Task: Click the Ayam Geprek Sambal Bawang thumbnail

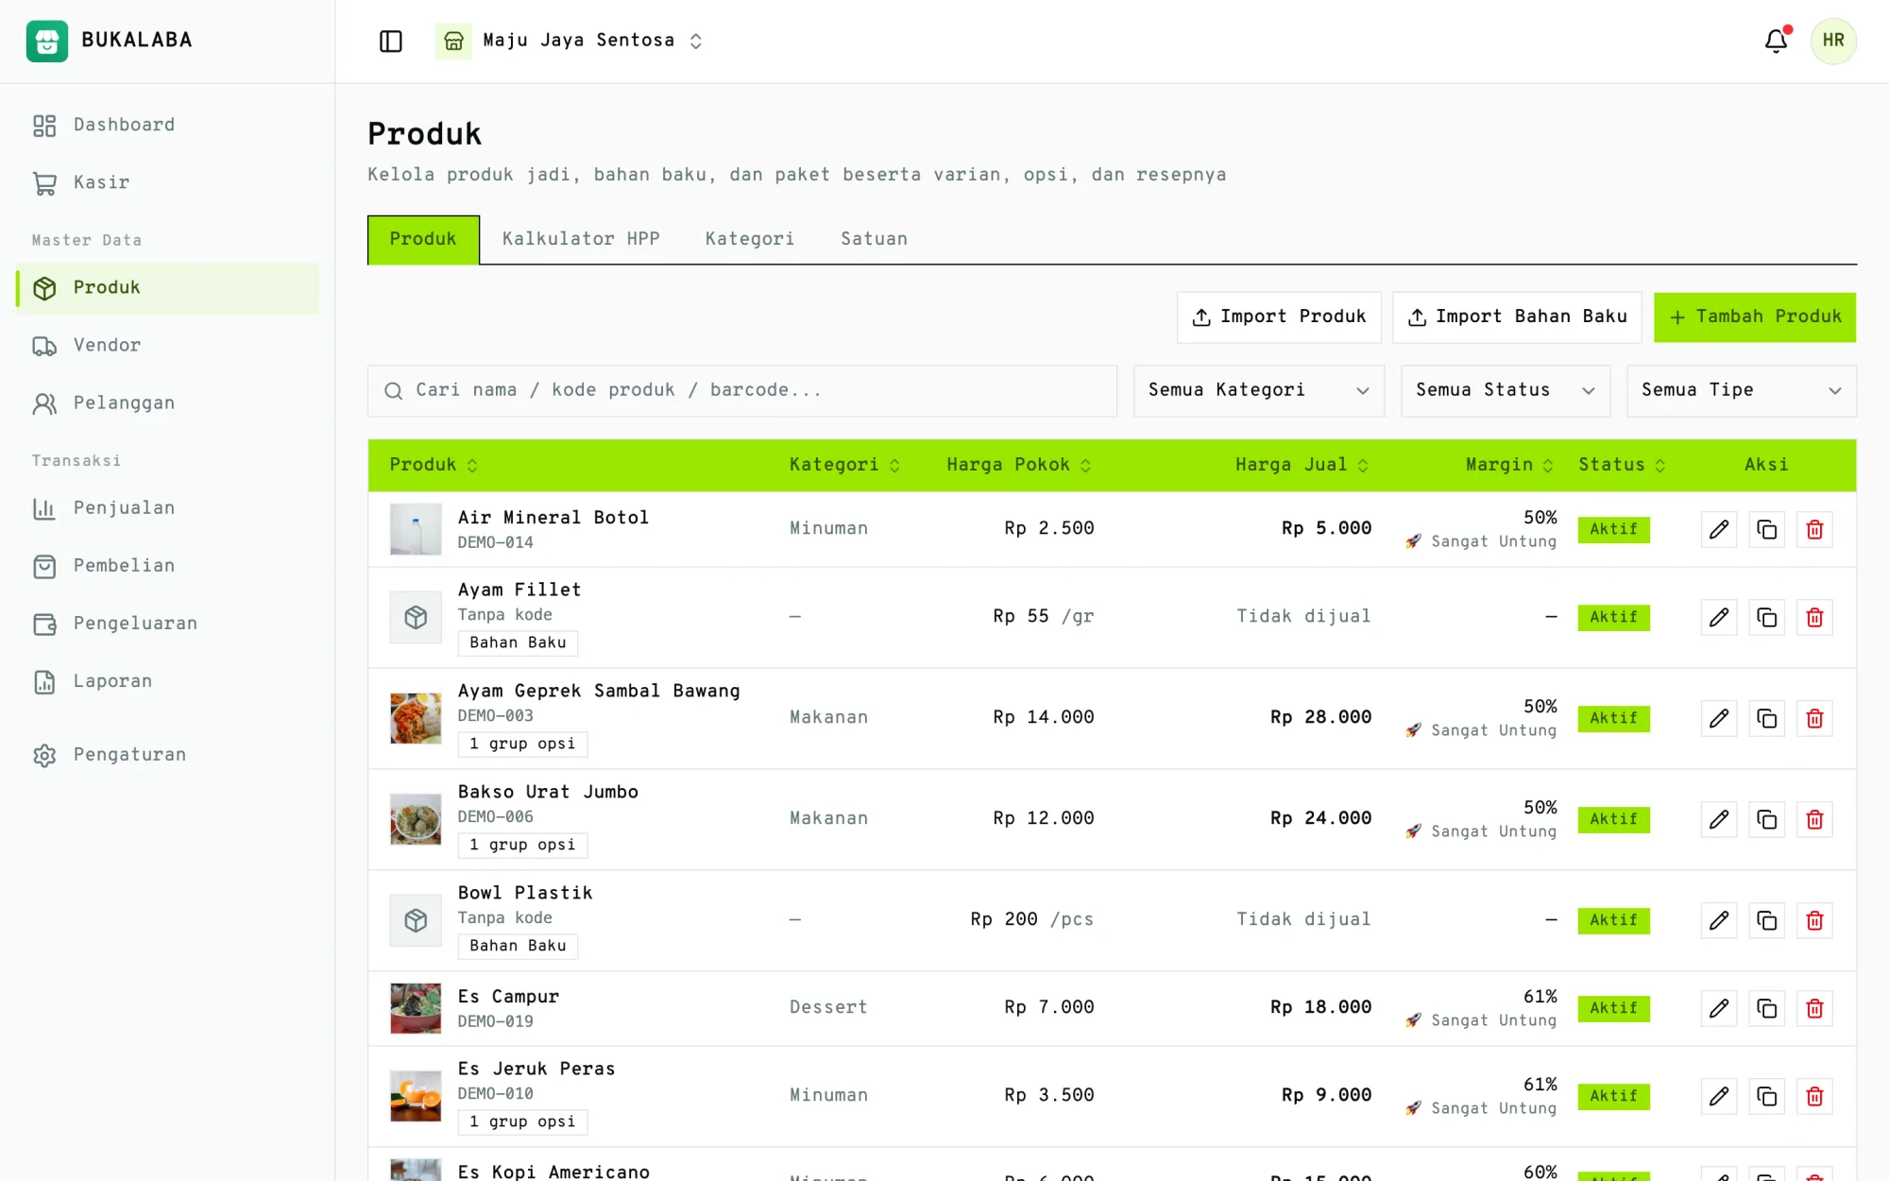Action: 416,718
